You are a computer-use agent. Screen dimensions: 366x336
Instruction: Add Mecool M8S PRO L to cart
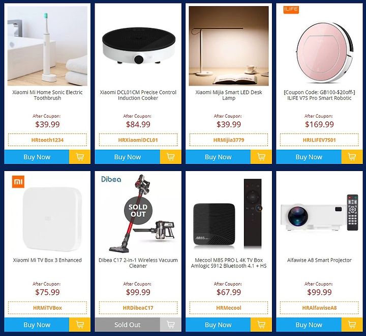tap(261, 324)
